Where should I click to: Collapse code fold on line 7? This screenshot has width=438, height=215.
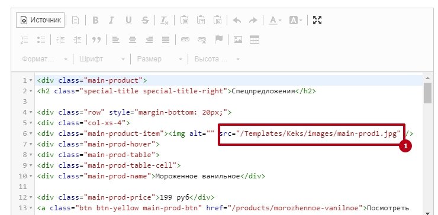[x=31, y=145]
